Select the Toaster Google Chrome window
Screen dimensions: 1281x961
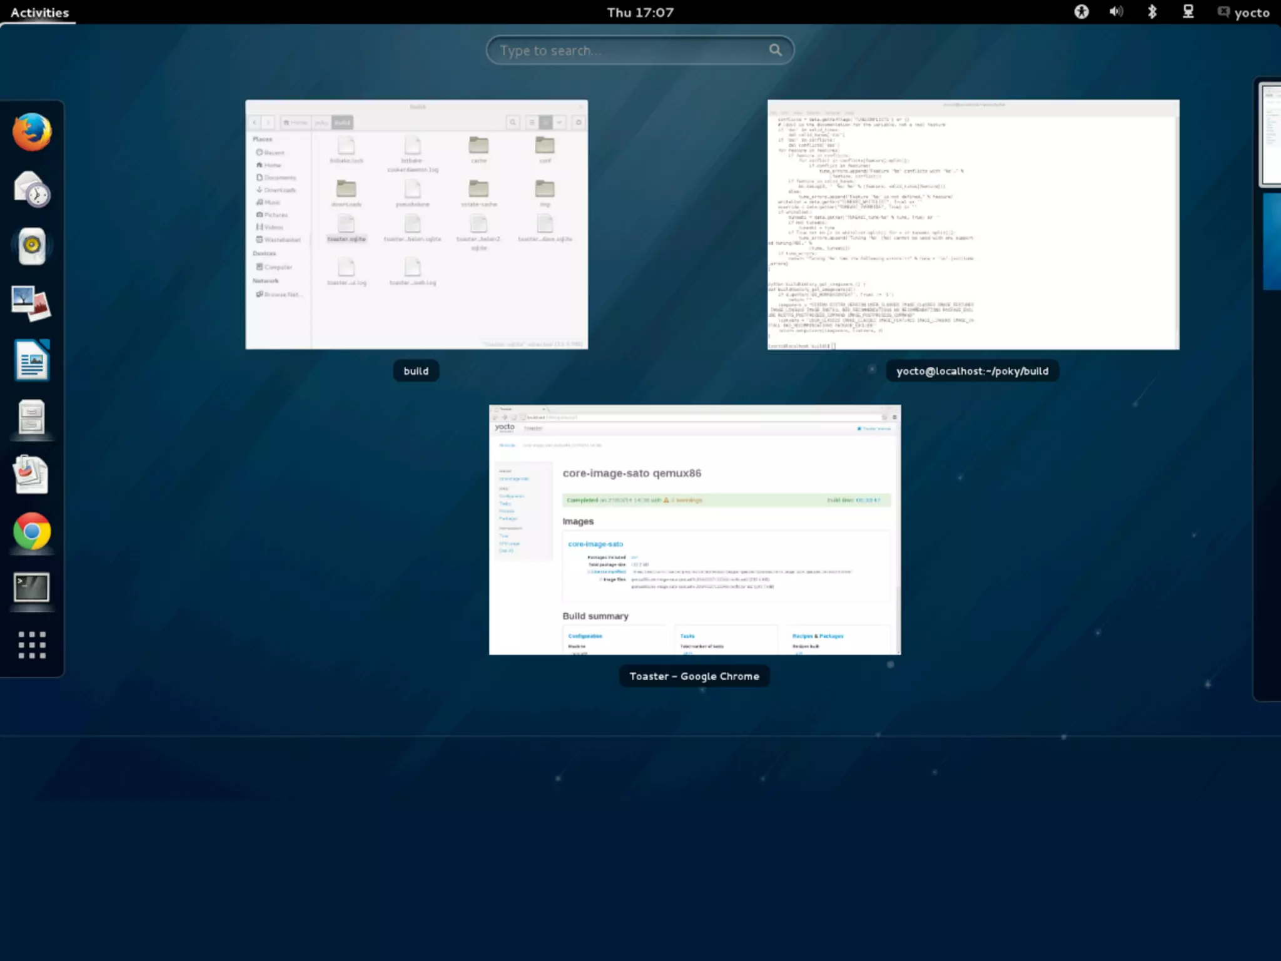pyautogui.click(x=694, y=529)
